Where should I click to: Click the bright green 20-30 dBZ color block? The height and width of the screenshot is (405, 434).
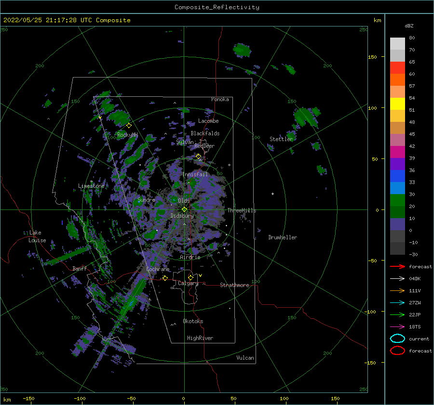coord(397,200)
